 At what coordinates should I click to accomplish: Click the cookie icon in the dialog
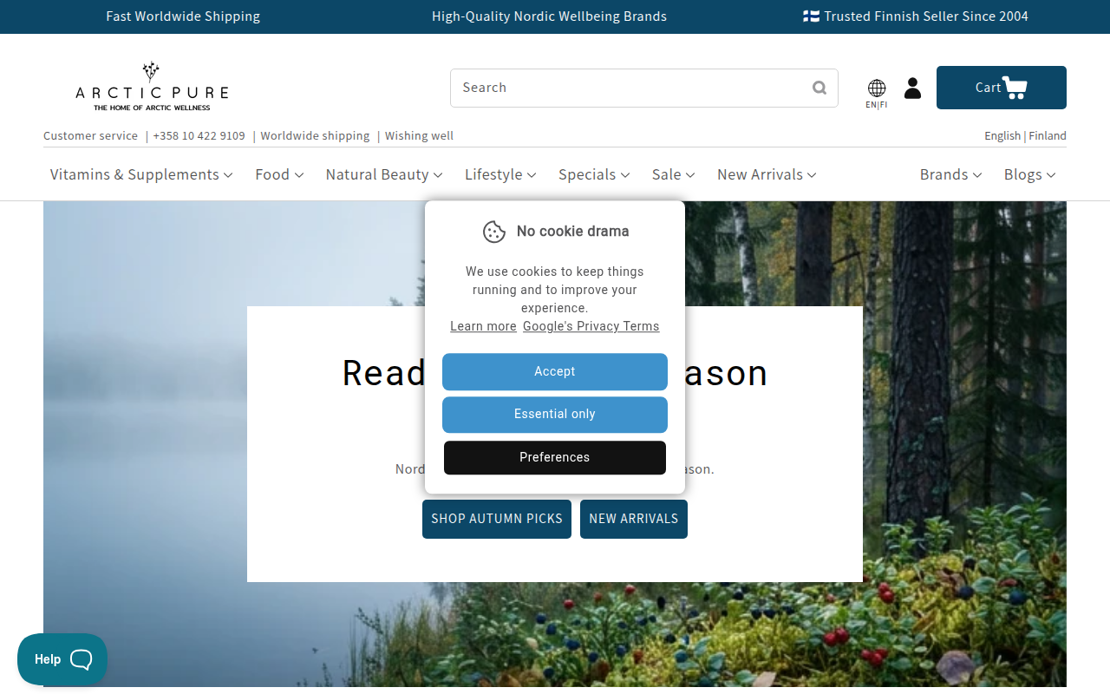(494, 232)
